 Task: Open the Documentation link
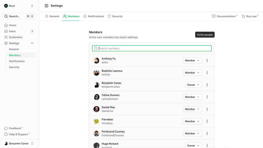coord(224,16)
